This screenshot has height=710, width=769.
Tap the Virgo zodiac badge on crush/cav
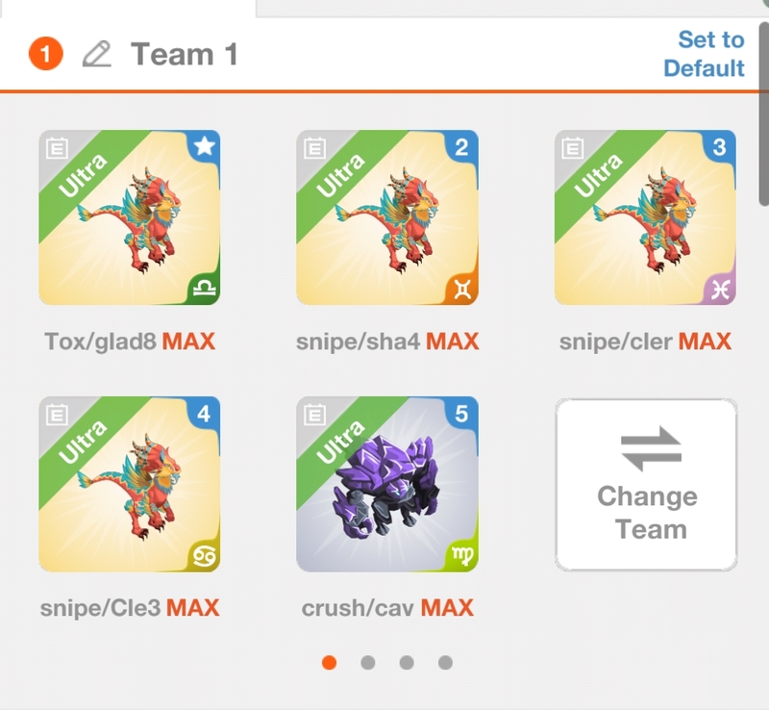[462, 555]
